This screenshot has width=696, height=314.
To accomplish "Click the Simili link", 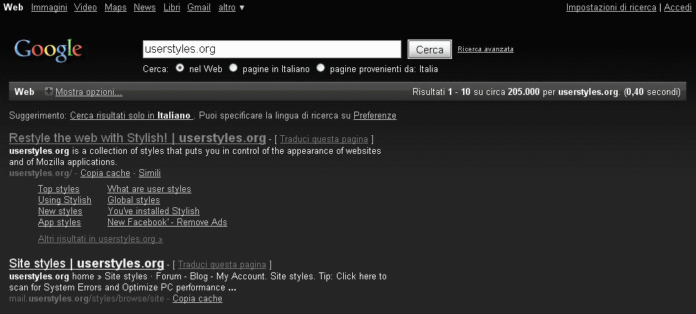I will pos(150,173).
